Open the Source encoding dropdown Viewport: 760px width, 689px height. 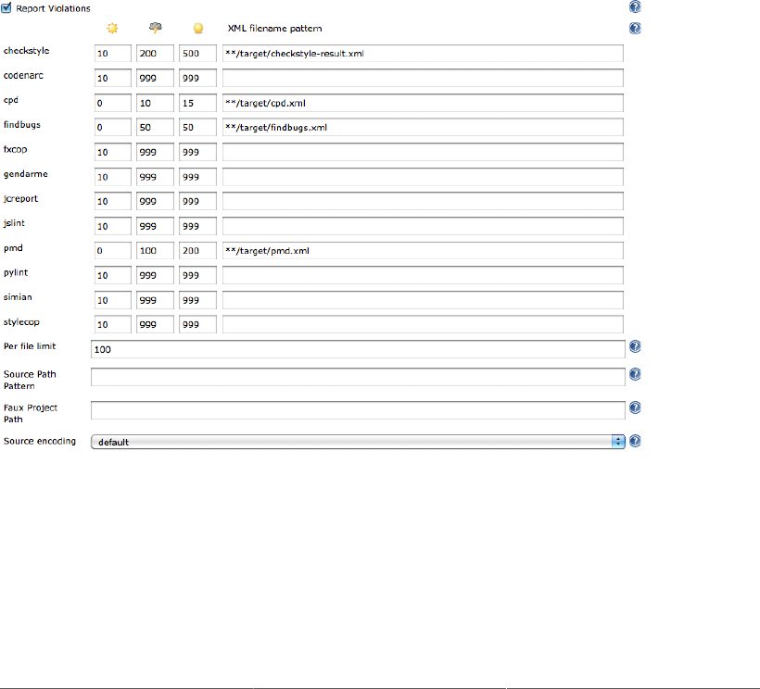coord(358,442)
